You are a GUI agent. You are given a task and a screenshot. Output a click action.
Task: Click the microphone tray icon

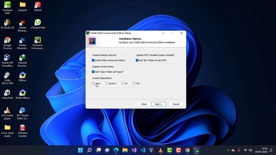tap(239, 150)
